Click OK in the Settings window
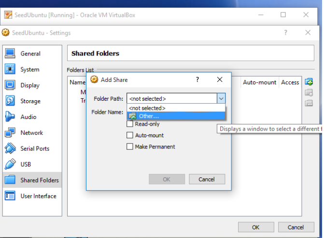Viewport: 324px width, 238px height. [x=255, y=227]
